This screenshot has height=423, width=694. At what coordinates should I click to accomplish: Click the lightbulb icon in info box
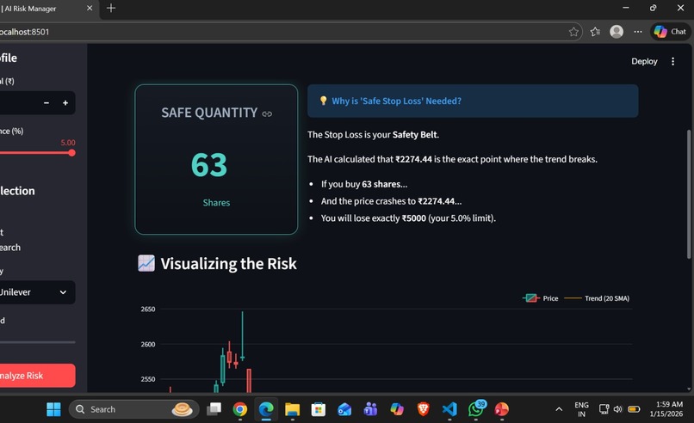[x=323, y=101]
